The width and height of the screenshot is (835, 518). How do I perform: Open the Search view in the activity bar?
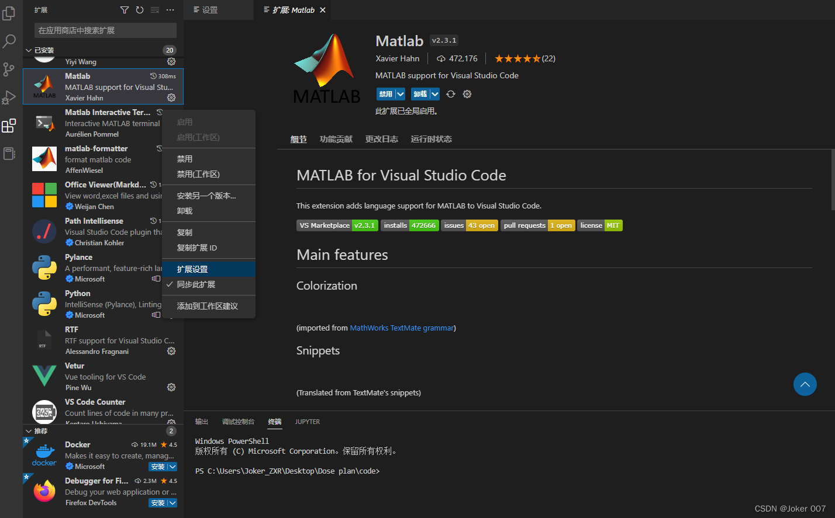[9, 41]
